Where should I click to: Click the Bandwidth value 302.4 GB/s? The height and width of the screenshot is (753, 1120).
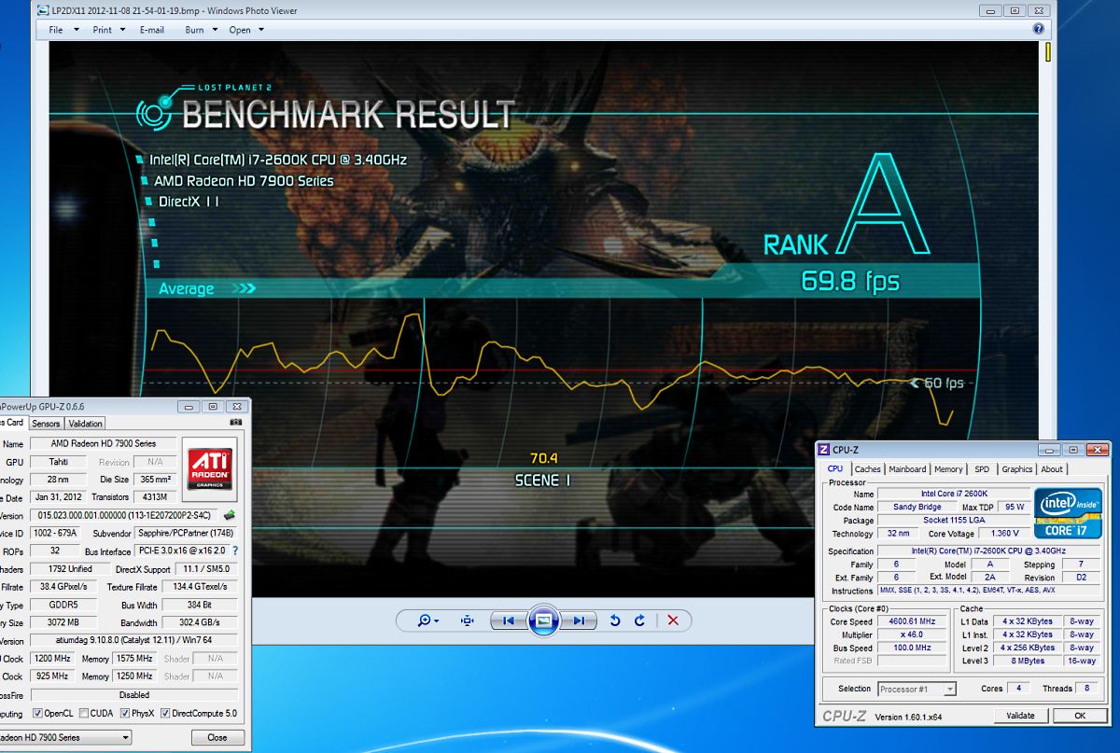click(198, 622)
